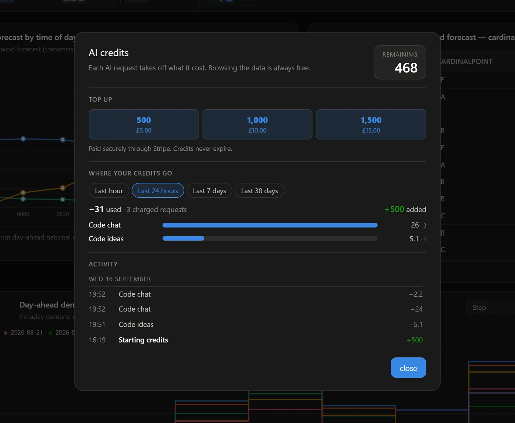Select the Last 24 hours filter
The width and height of the screenshot is (515, 423).
(x=158, y=190)
